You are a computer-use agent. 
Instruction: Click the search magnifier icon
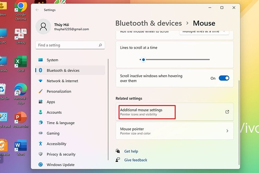100,45
